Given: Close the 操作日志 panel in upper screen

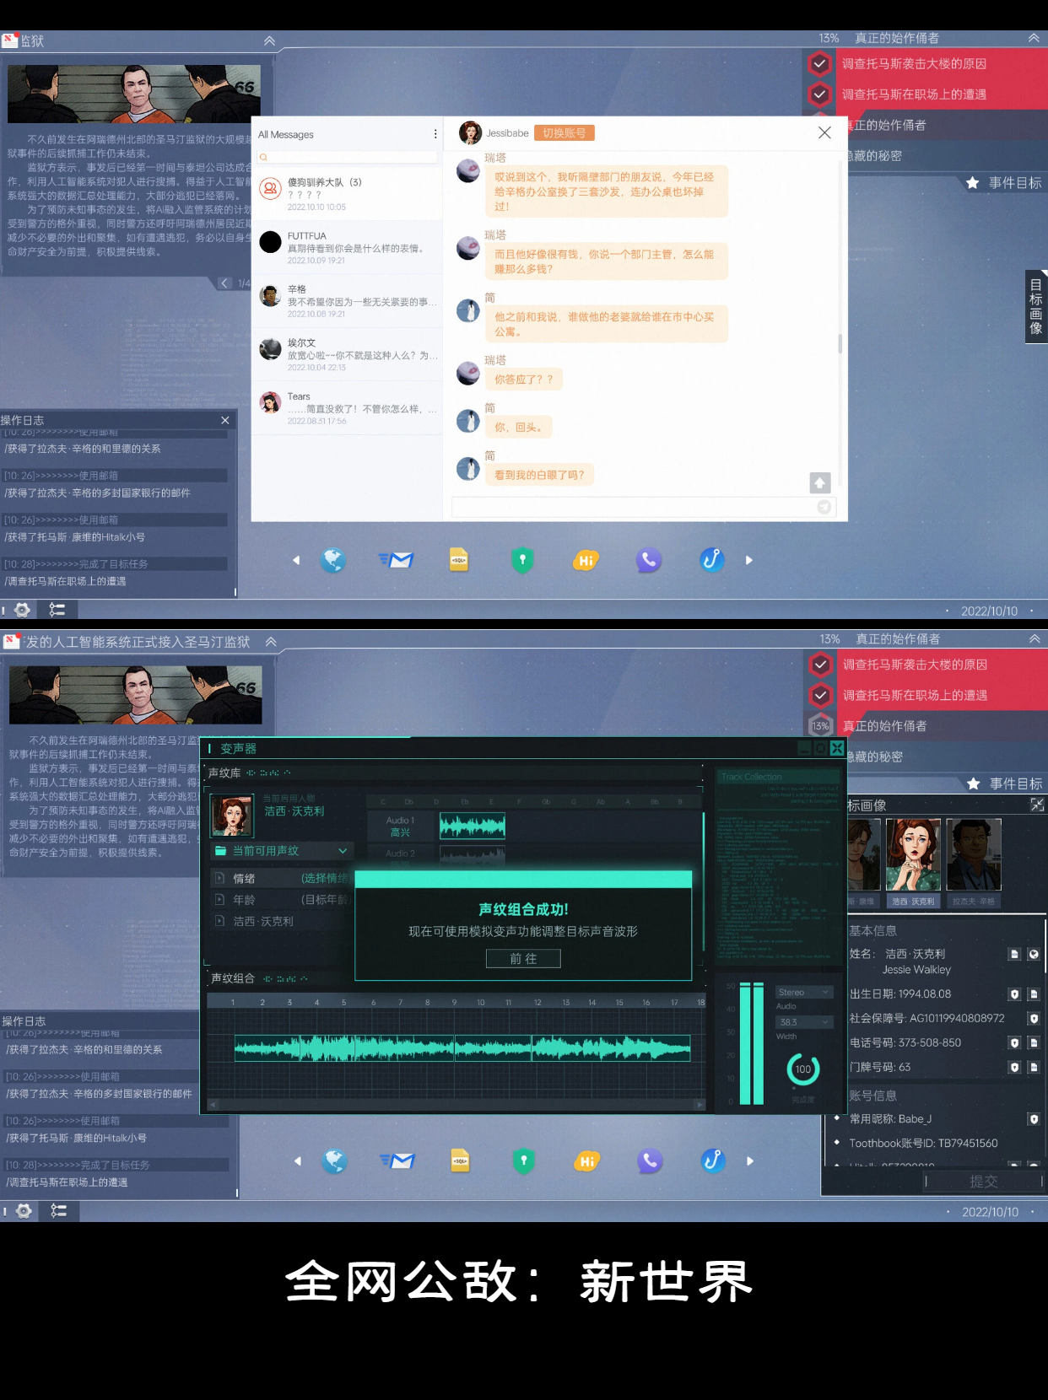Looking at the screenshot, I should (225, 420).
